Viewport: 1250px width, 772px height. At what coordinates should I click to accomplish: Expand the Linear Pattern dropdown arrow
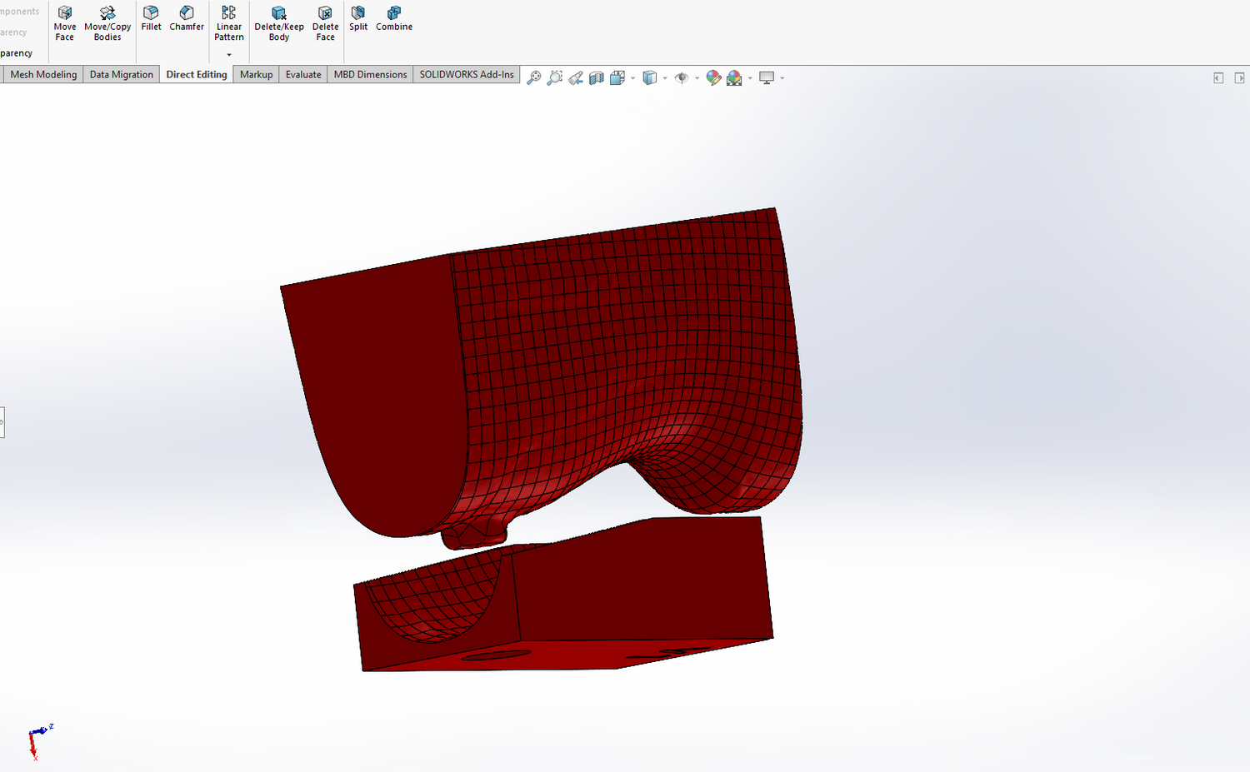tap(229, 55)
